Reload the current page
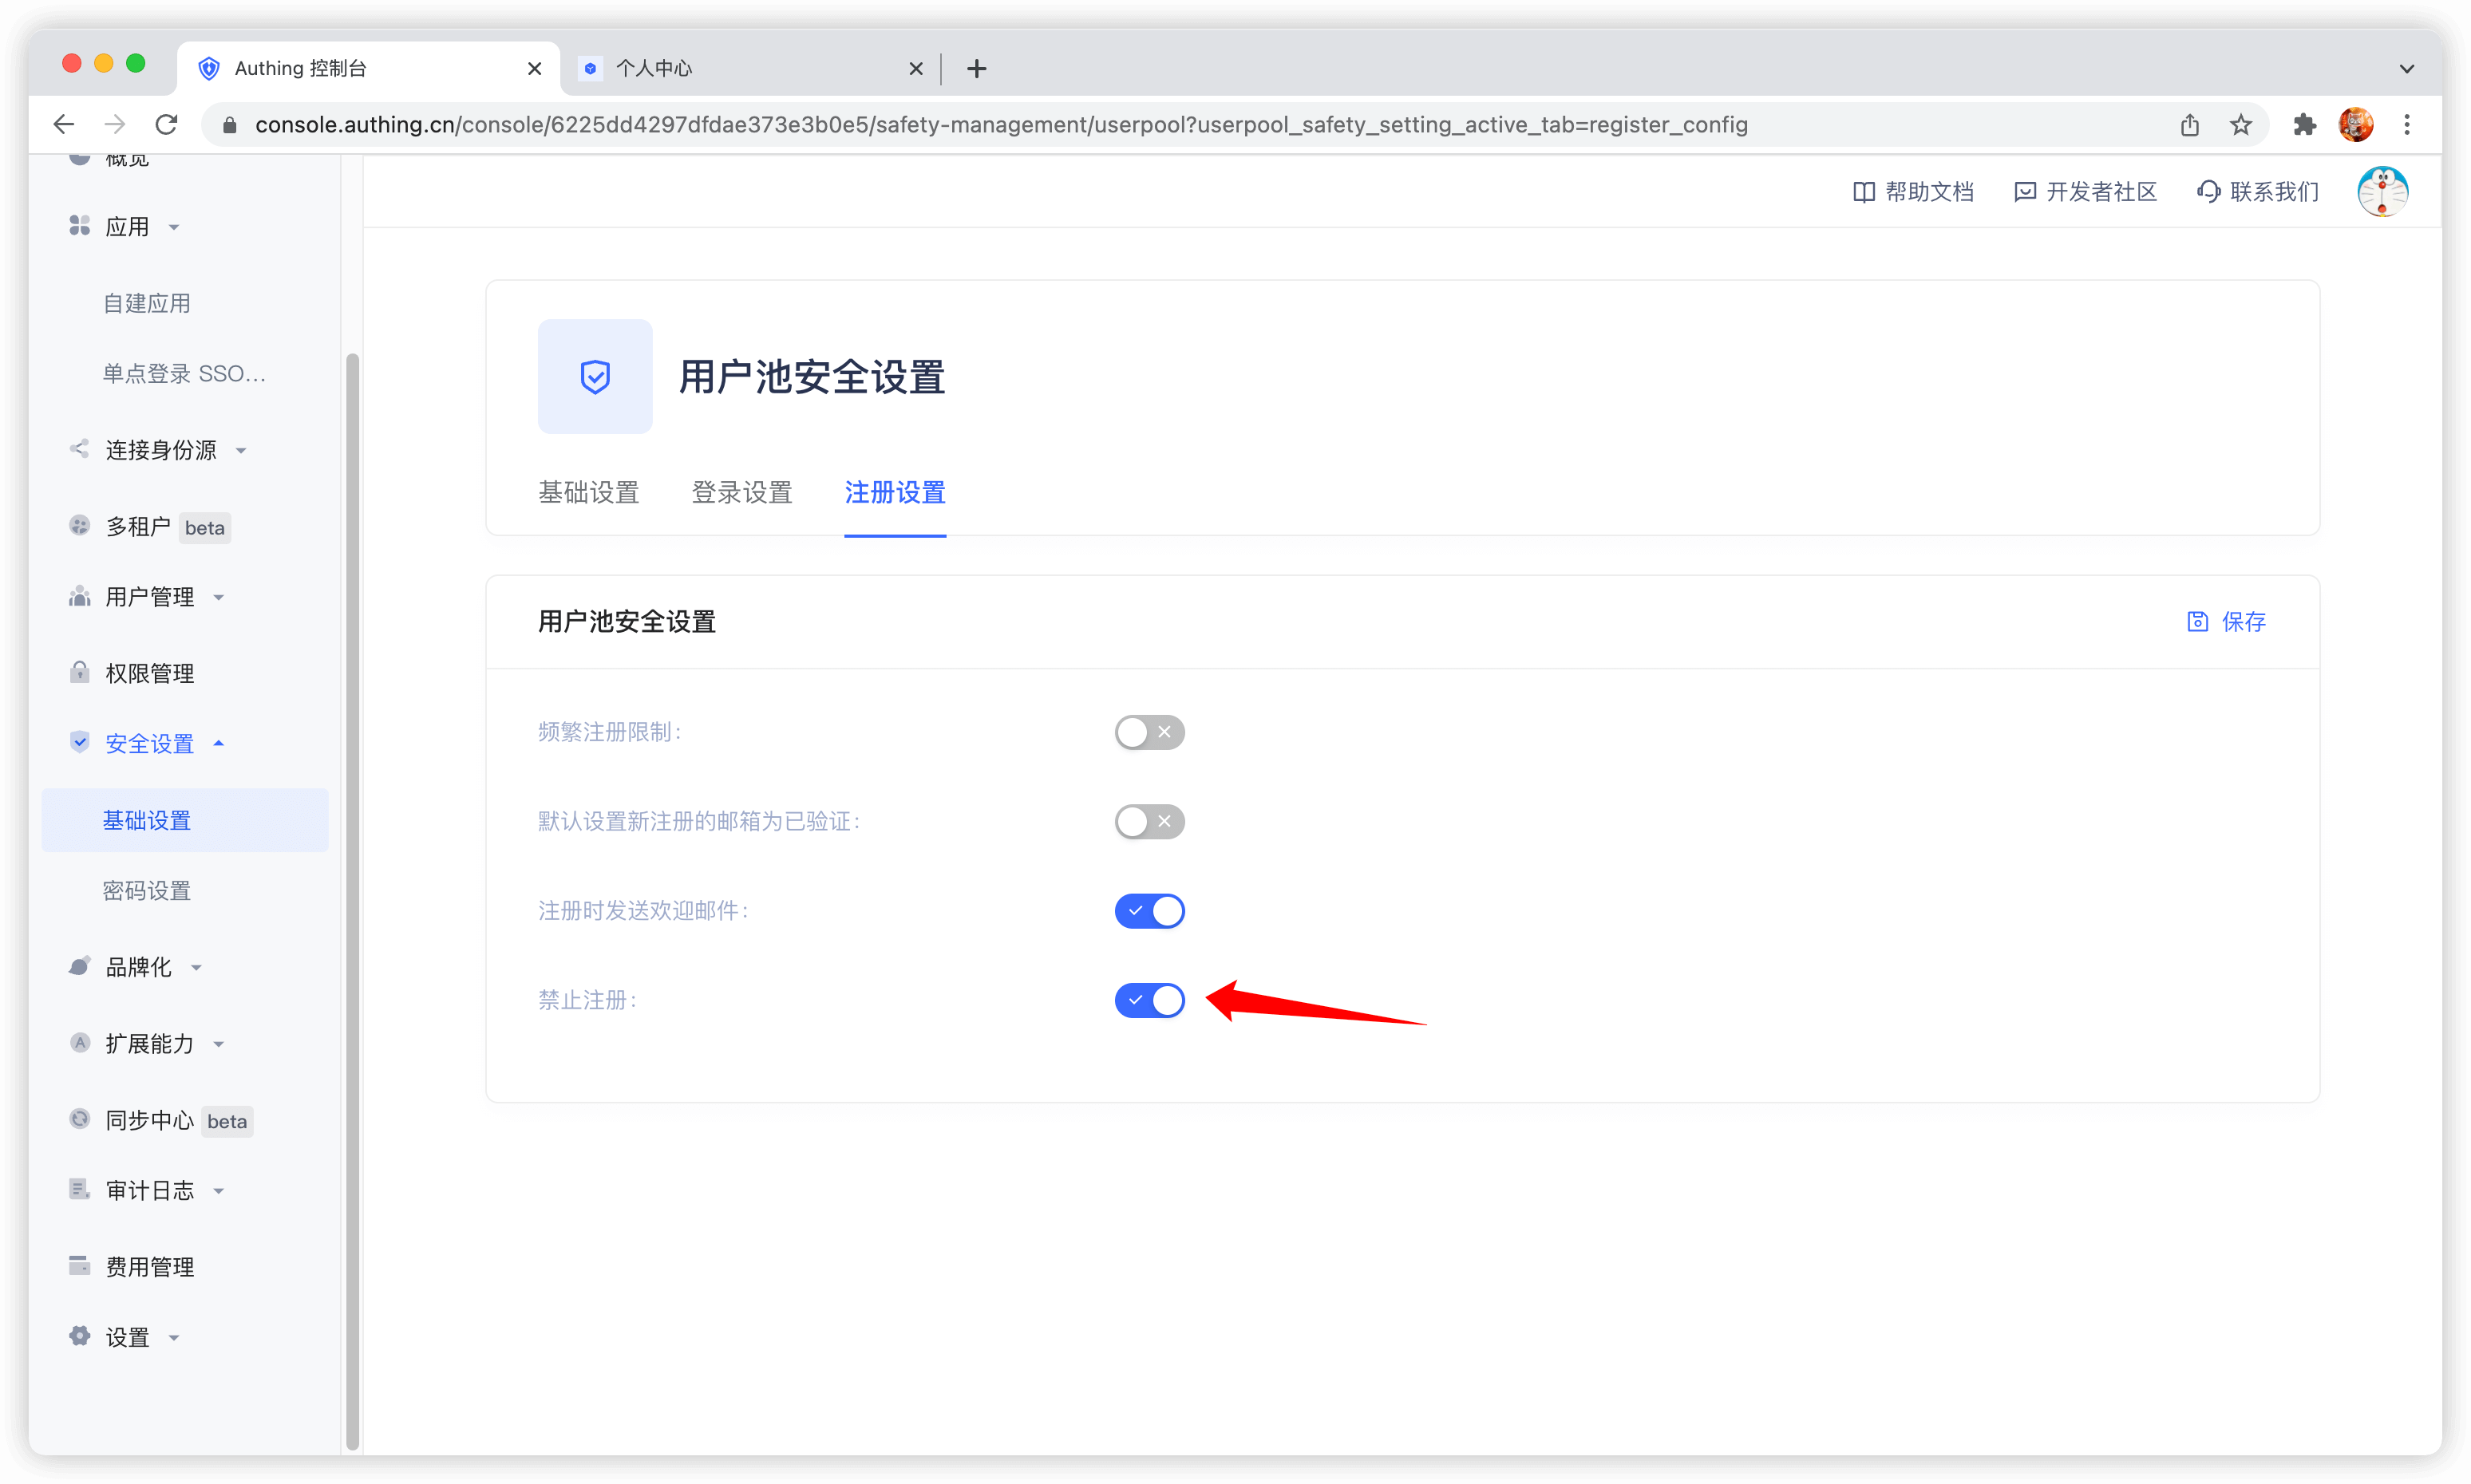This screenshot has width=2471, height=1484. click(166, 124)
